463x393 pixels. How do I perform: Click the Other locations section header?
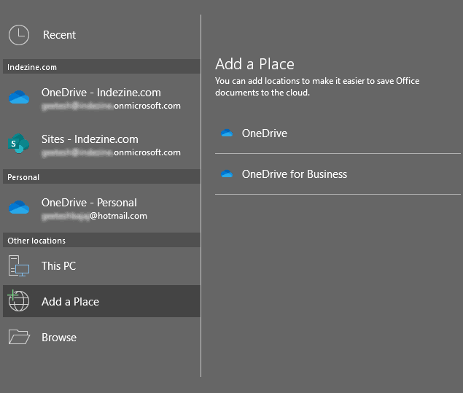coord(36,241)
